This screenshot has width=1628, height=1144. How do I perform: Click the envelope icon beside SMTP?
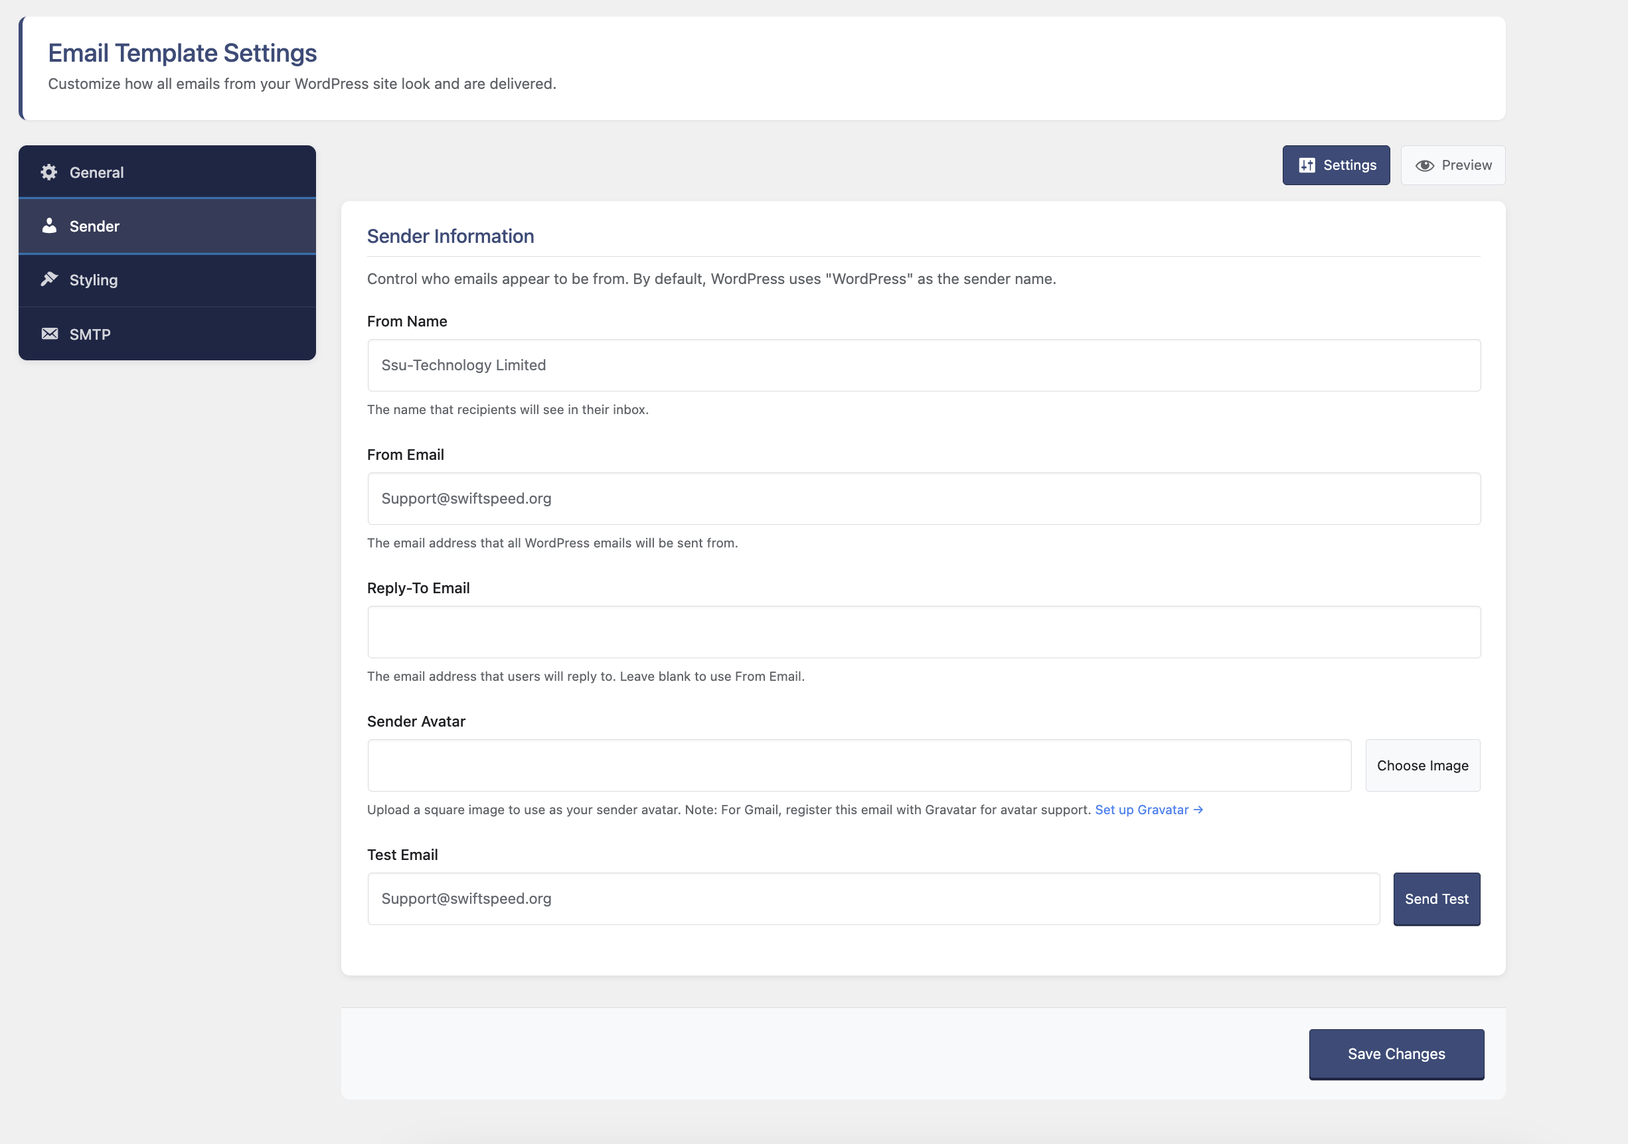click(49, 333)
